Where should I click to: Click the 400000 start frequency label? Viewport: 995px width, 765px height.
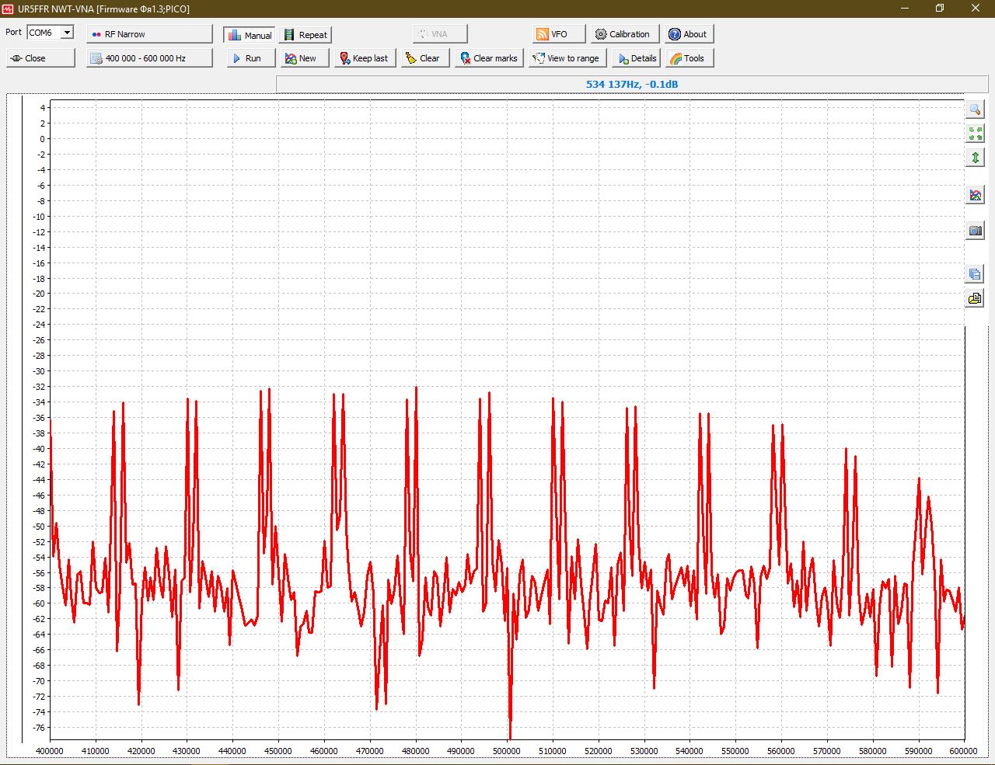click(x=50, y=751)
